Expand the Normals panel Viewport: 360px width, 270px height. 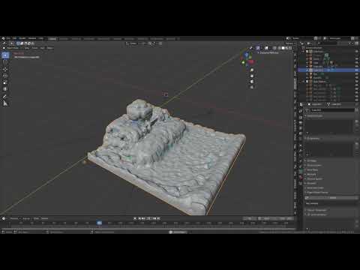311,174
